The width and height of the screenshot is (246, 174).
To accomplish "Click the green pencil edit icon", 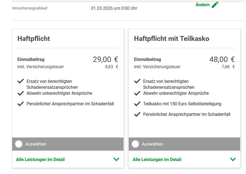I will (x=215, y=5).
